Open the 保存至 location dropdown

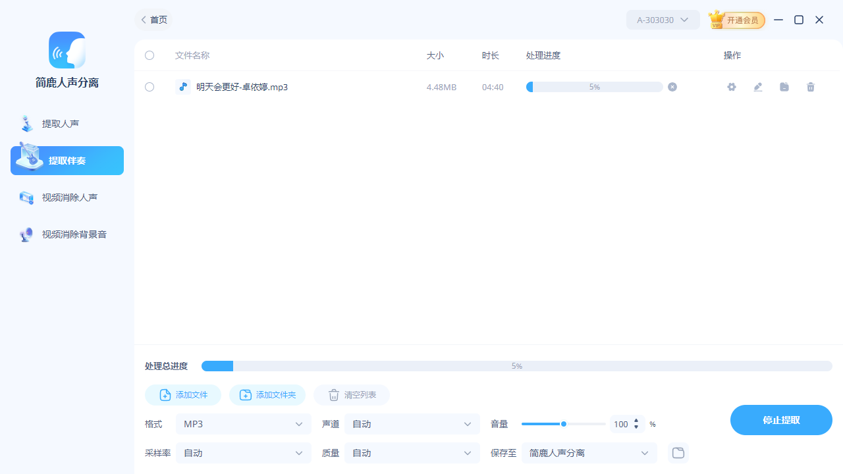tap(589, 453)
